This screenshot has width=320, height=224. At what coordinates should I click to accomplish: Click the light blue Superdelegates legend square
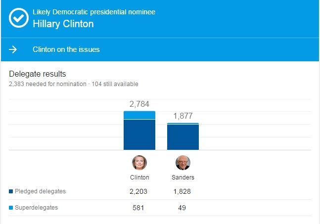pos(11,208)
